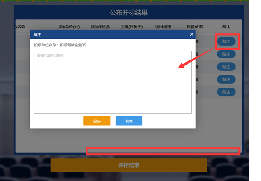Select the 质量承诺 column header
This screenshot has width=261, height=181.
click(194, 27)
